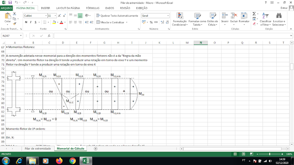Click the Entrar sign-in link
This screenshot has height=165, width=294.
pyautogui.click(x=284, y=8)
